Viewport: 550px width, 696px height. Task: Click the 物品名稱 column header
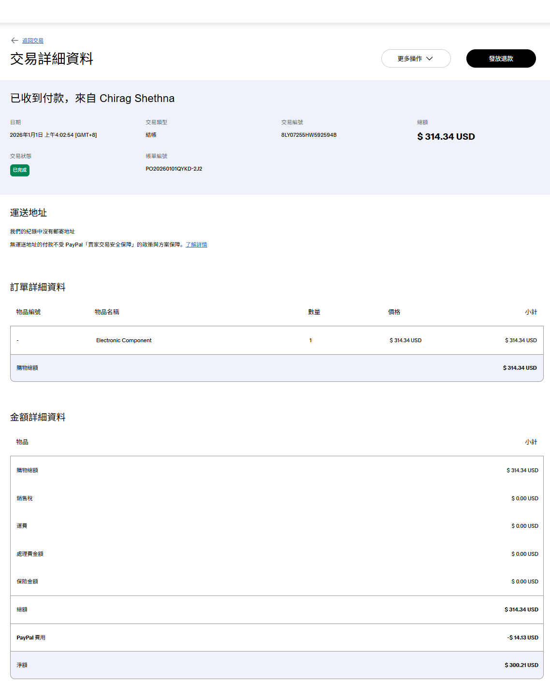(107, 312)
